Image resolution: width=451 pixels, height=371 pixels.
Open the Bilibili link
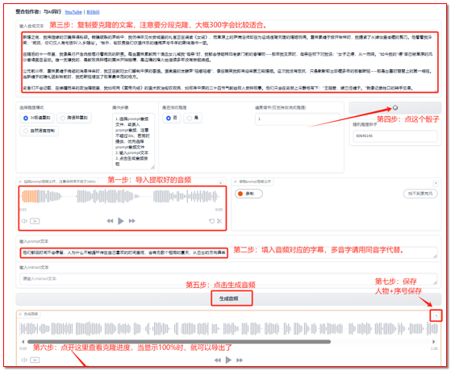[x=94, y=12]
